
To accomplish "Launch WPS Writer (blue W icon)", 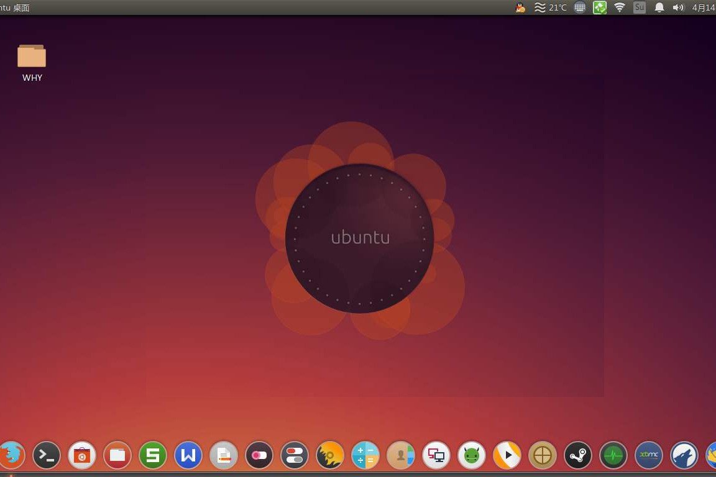I will (x=188, y=455).
